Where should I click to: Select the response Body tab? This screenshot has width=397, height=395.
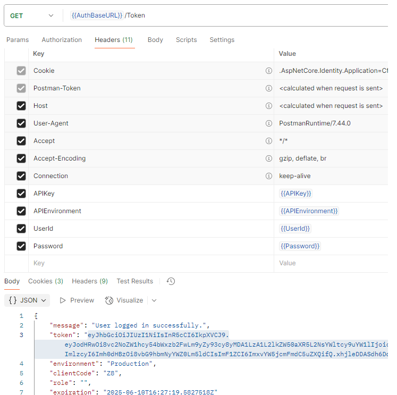tap(12, 281)
